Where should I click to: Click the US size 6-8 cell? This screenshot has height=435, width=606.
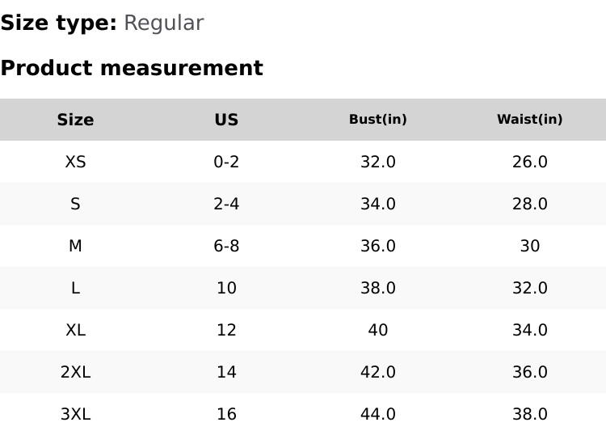pos(226,246)
